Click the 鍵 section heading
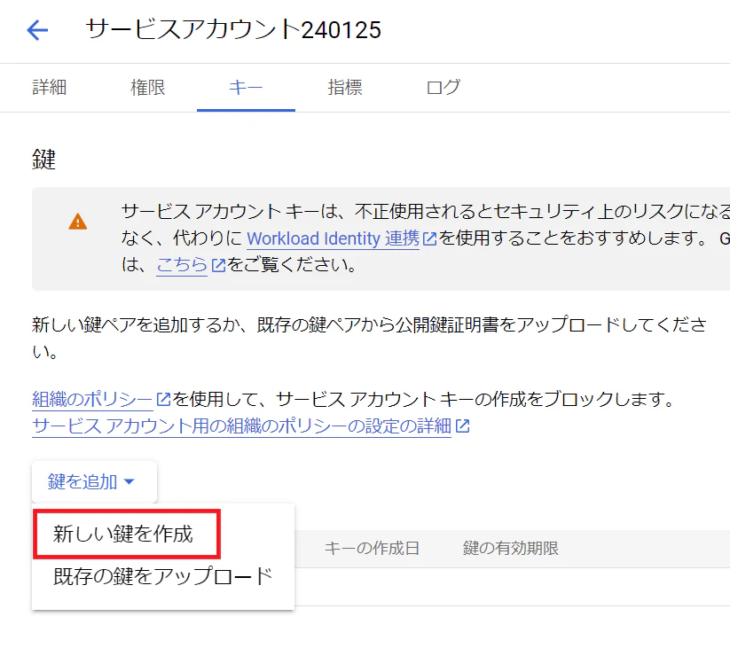Screen dimensions: 730x648 [43, 160]
